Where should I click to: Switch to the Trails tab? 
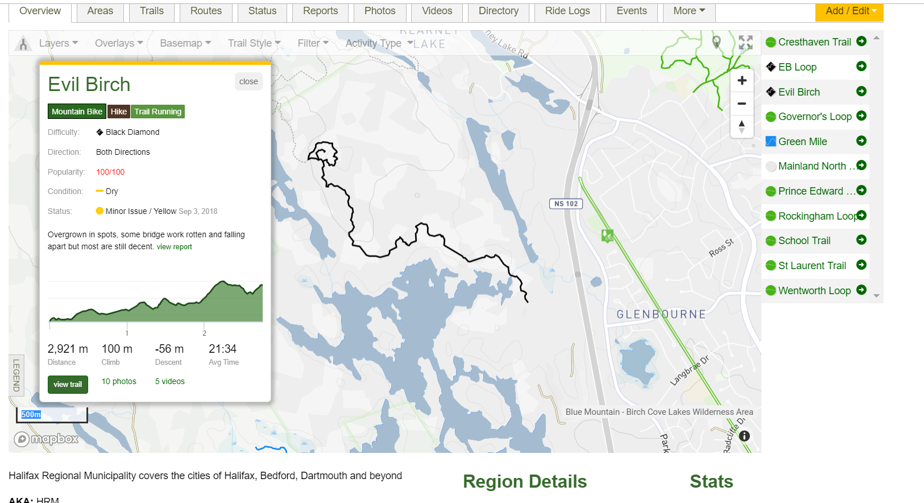[x=152, y=11]
